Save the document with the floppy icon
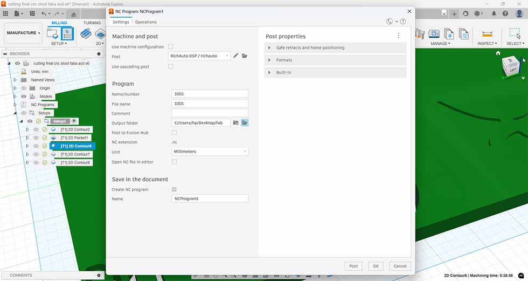 click(x=32, y=13)
